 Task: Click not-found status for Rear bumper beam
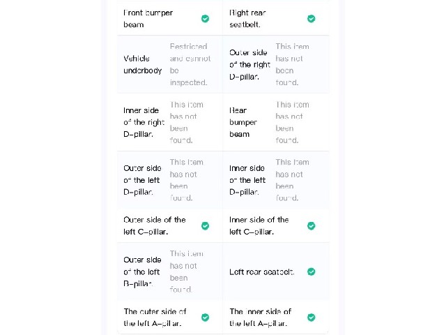point(292,122)
